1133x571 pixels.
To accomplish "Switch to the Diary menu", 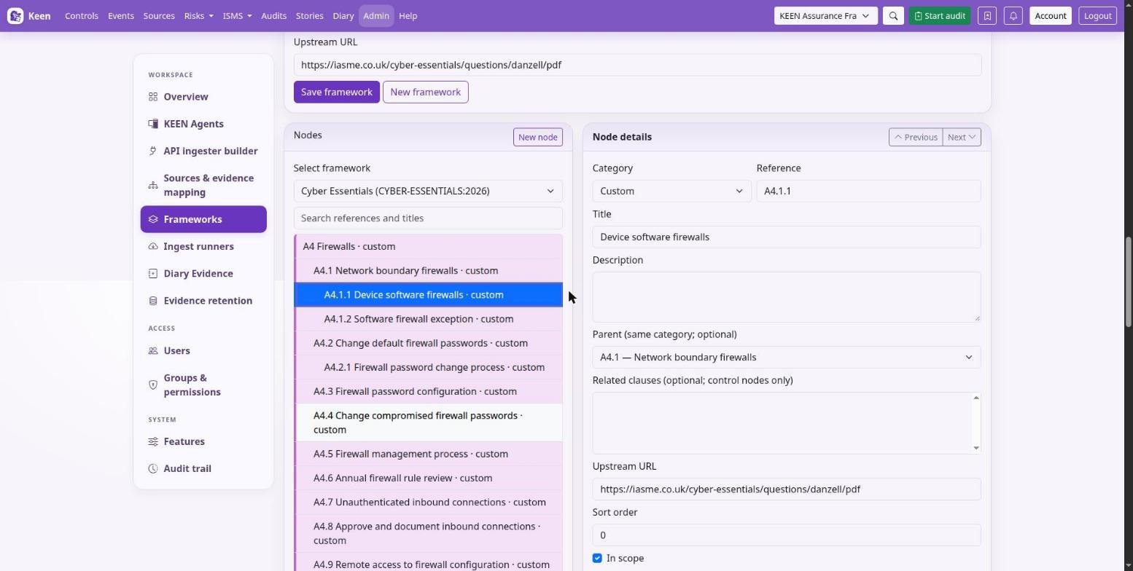I will (343, 16).
